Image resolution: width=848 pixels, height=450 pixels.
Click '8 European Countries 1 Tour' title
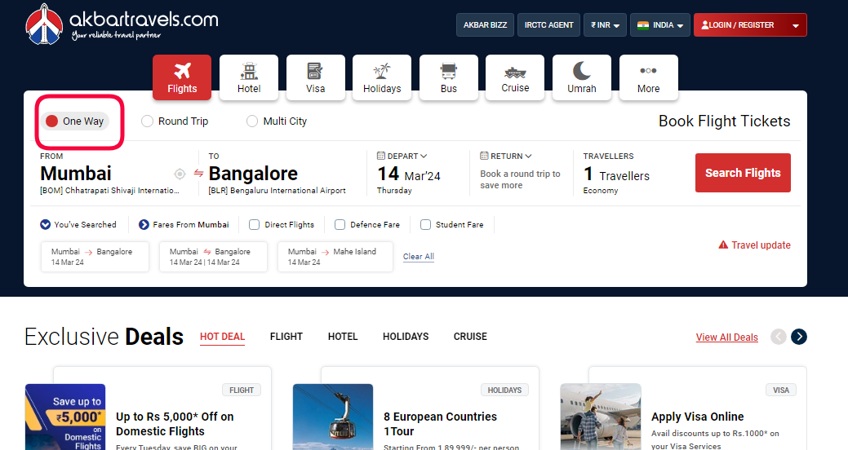pyautogui.click(x=440, y=424)
